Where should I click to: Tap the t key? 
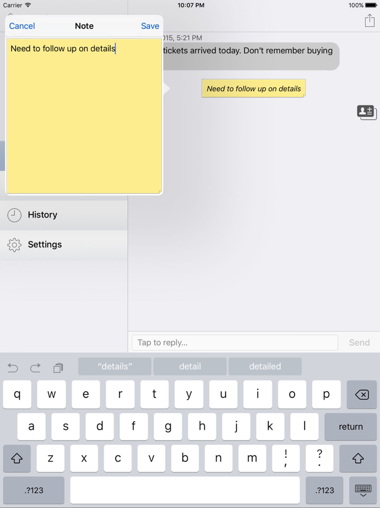(x=155, y=394)
